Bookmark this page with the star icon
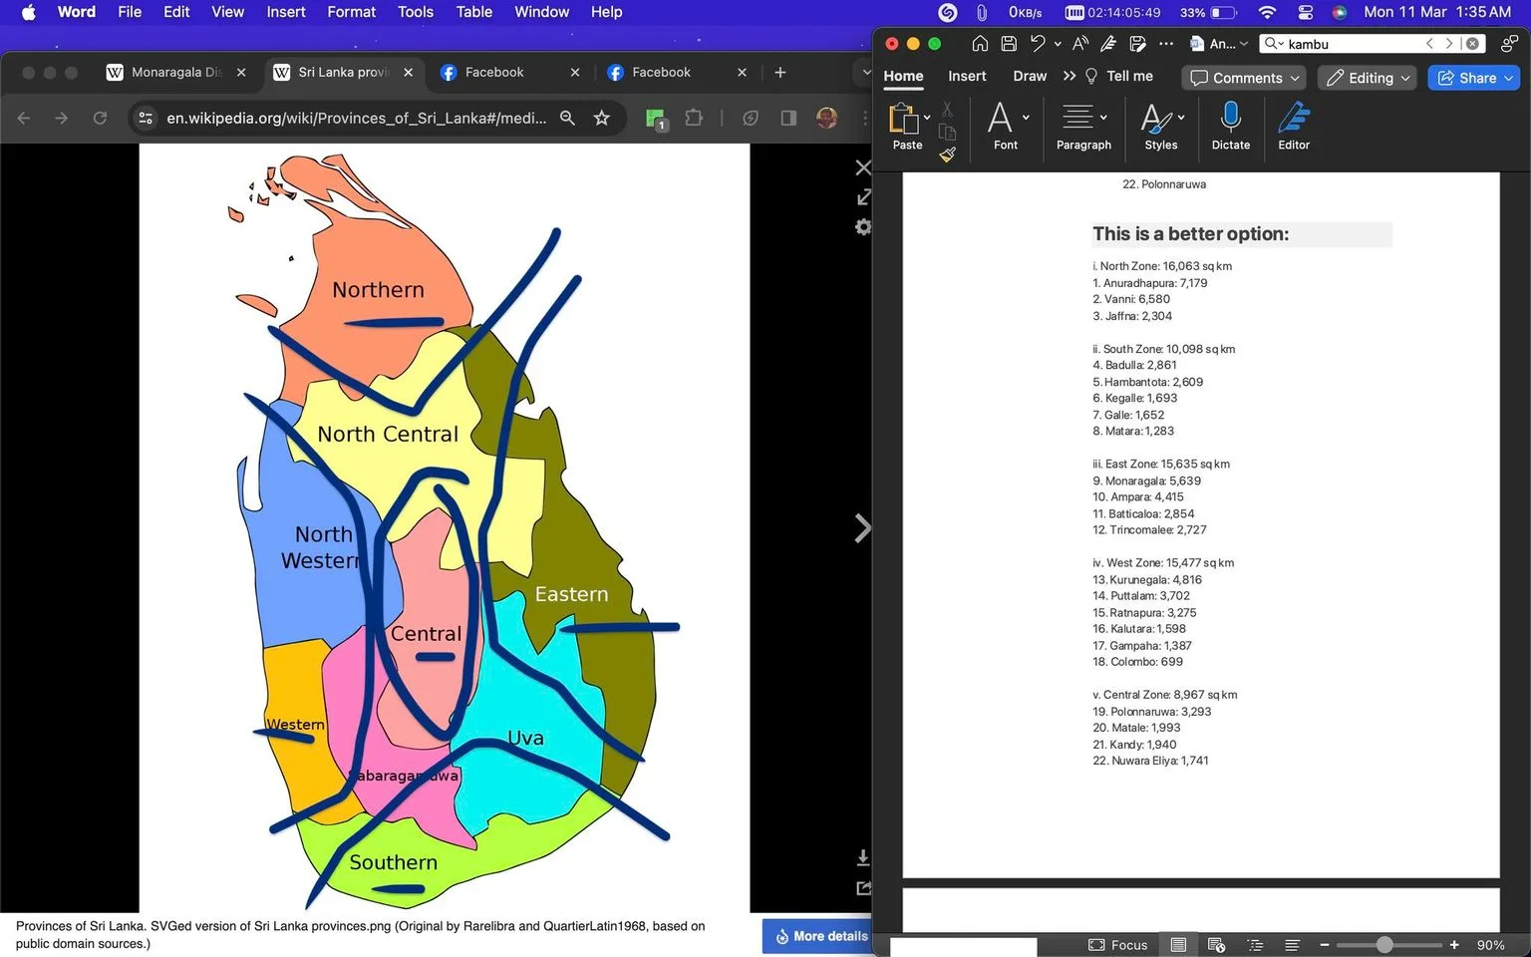This screenshot has height=957, width=1531. [602, 118]
